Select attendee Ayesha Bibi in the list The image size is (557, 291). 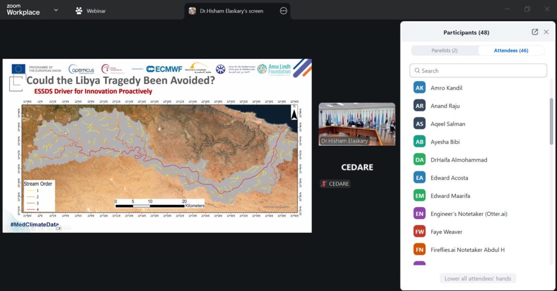pyautogui.click(x=445, y=142)
